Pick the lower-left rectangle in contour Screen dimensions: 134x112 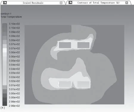click(65, 84)
